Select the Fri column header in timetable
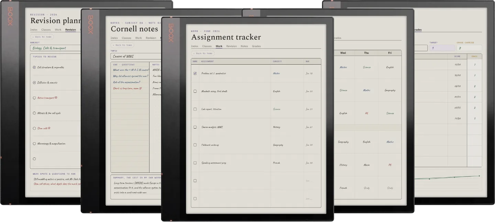 [x=390, y=53]
